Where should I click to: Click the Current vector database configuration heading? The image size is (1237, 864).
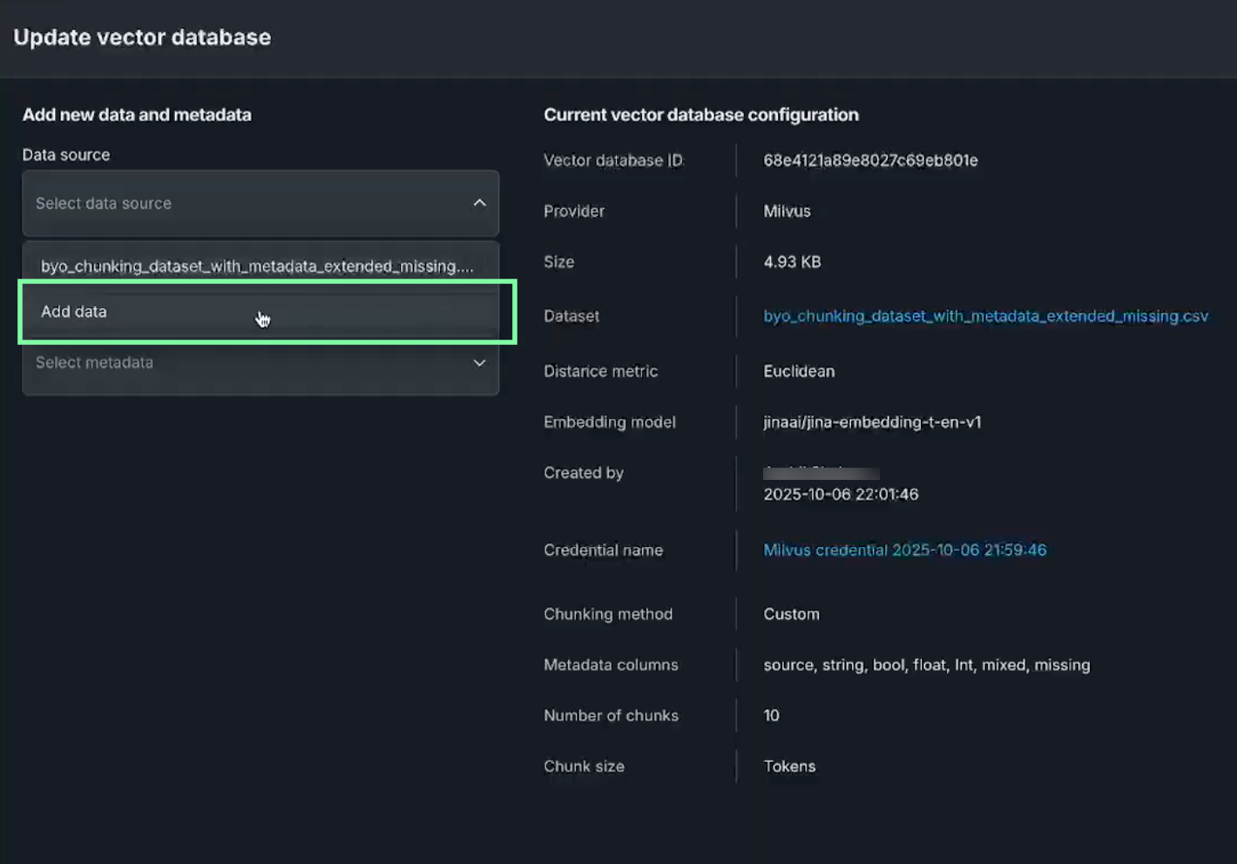click(x=700, y=115)
